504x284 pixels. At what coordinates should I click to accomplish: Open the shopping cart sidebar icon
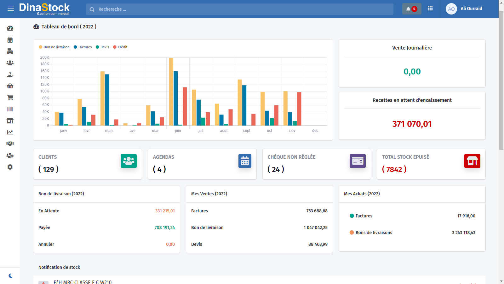(x=10, y=98)
